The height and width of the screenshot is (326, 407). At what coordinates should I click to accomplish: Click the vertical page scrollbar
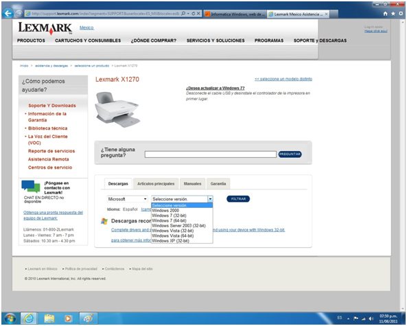(x=402, y=165)
